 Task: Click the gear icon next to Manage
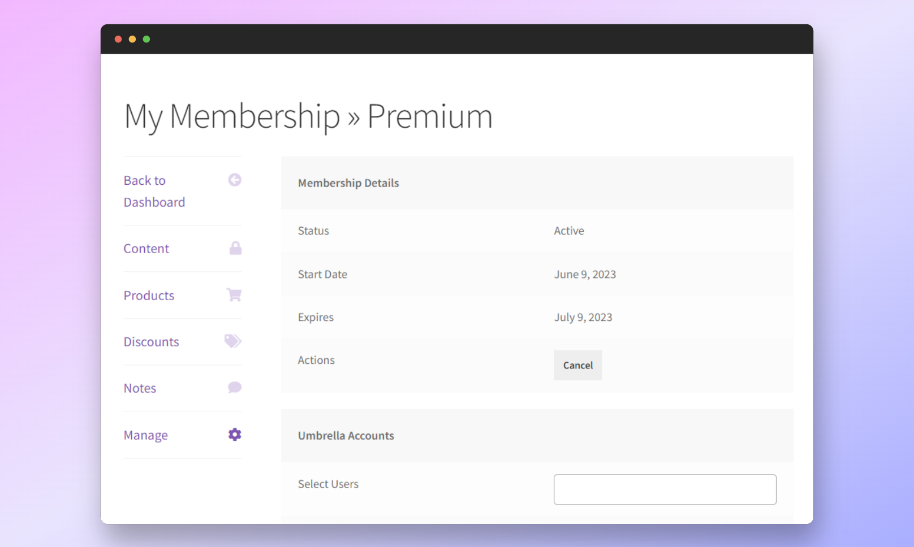point(235,434)
